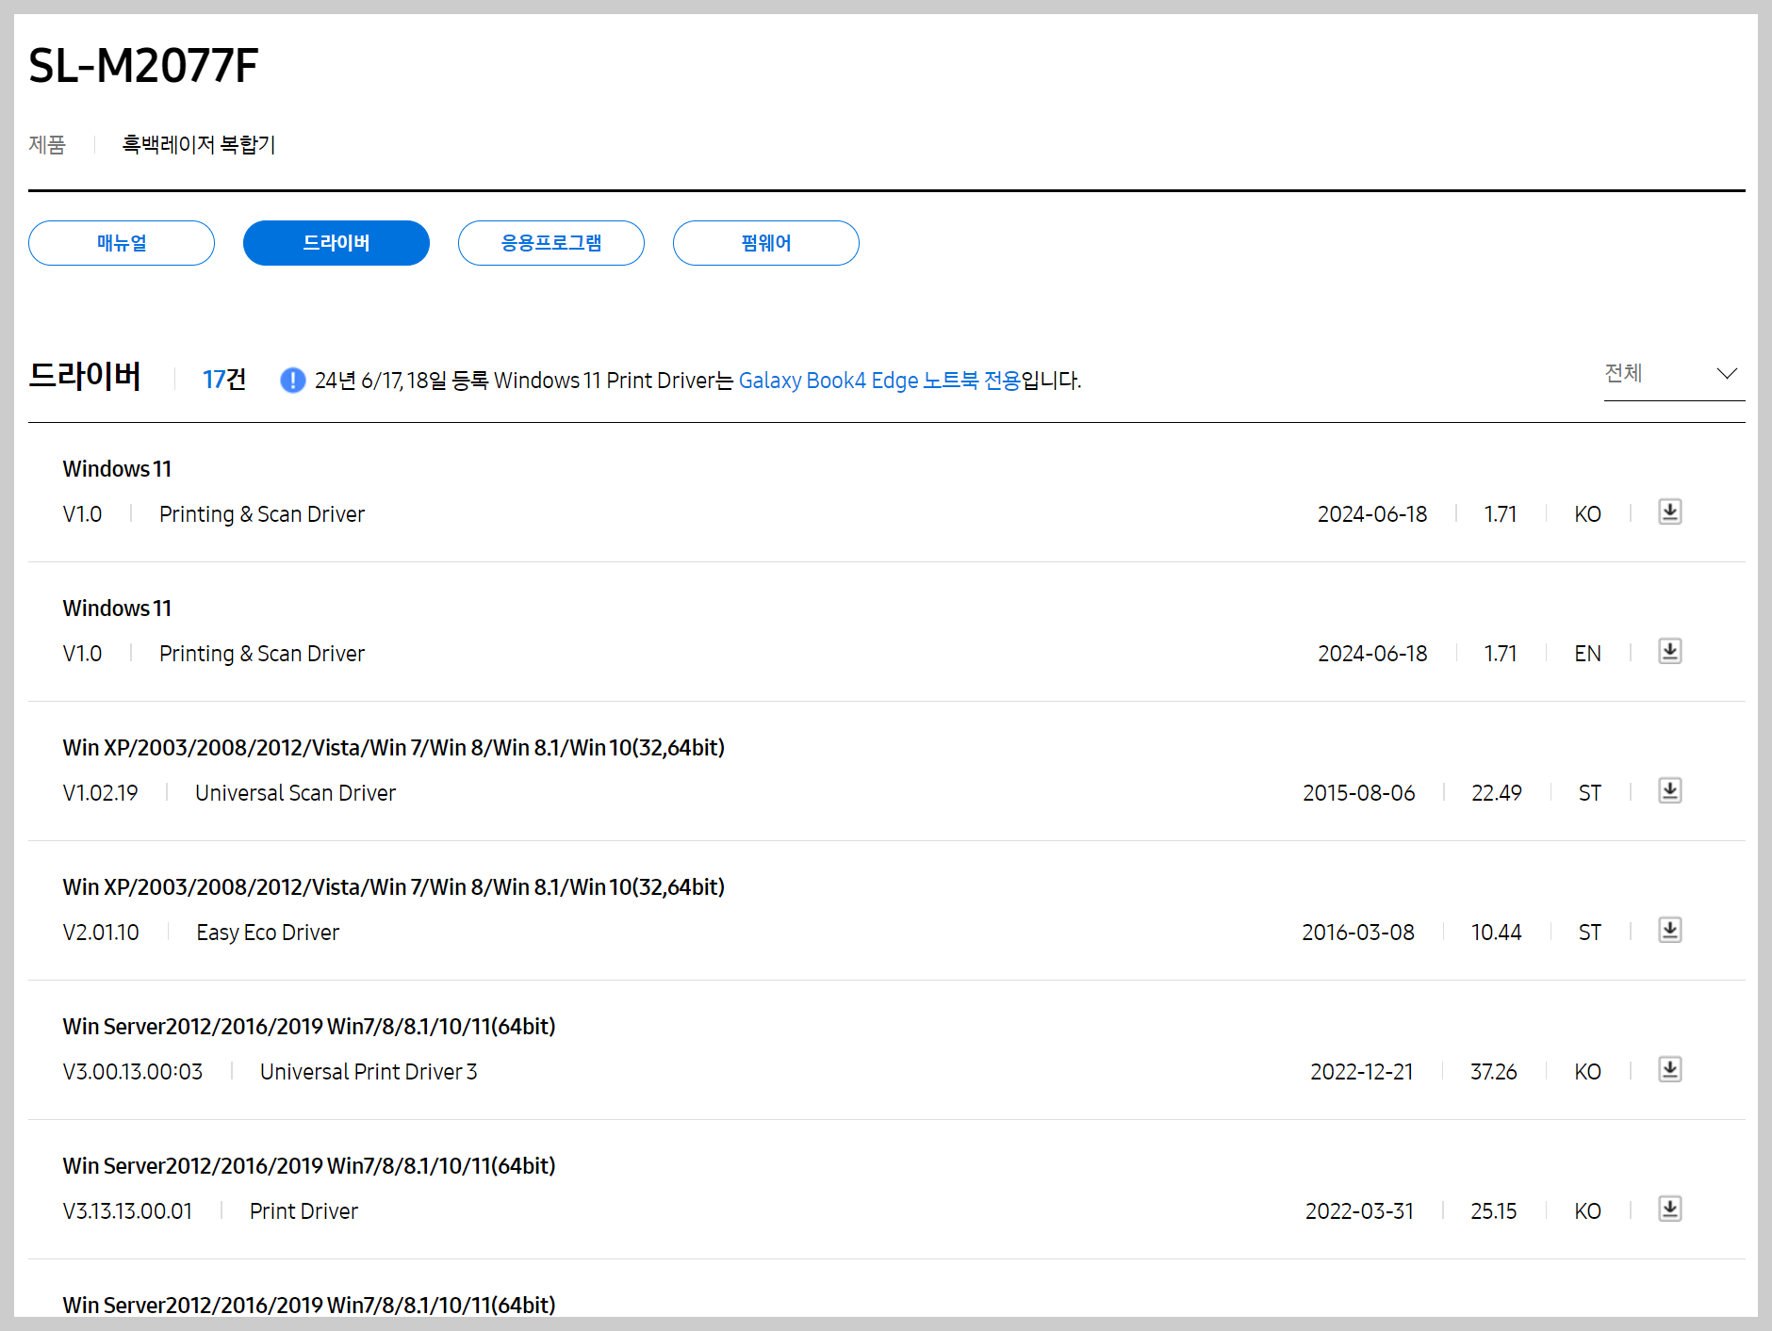Click the 2022-12-21 date
The width and height of the screenshot is (1772, 1331).
coord(1362,1072)
